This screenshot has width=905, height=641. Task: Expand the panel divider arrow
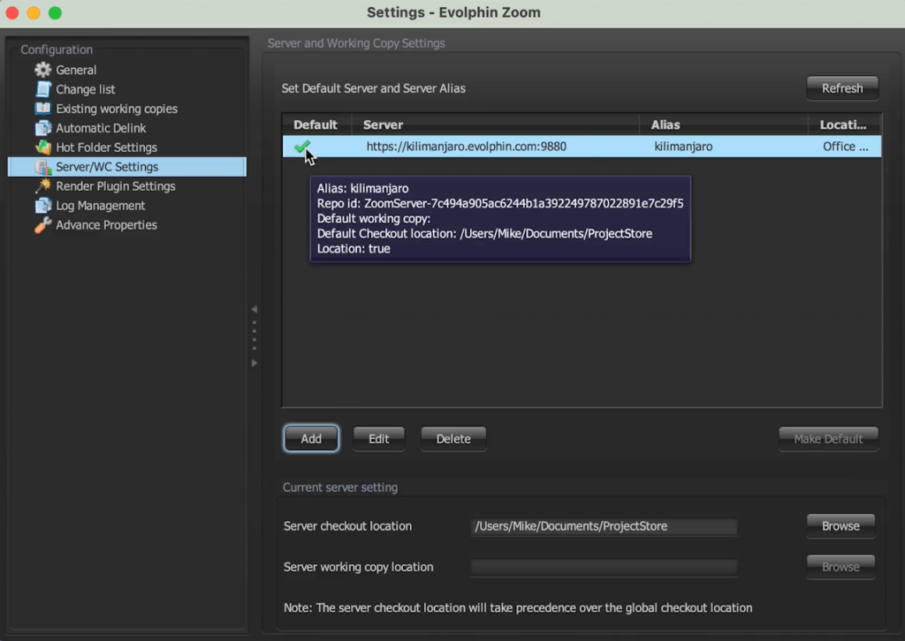(x=255, y=362)
